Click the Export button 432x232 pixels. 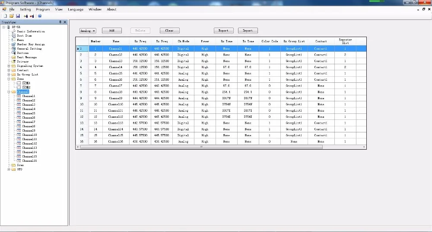[x=223, y=31]
